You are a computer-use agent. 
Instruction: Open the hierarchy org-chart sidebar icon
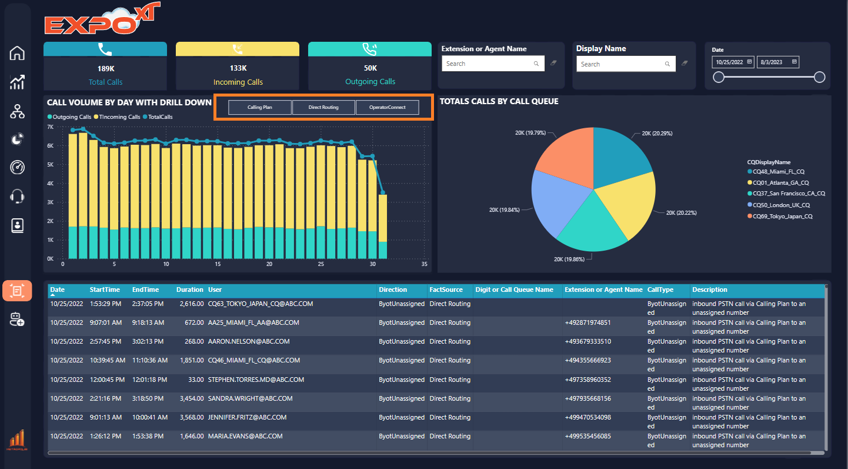point(17,111)
